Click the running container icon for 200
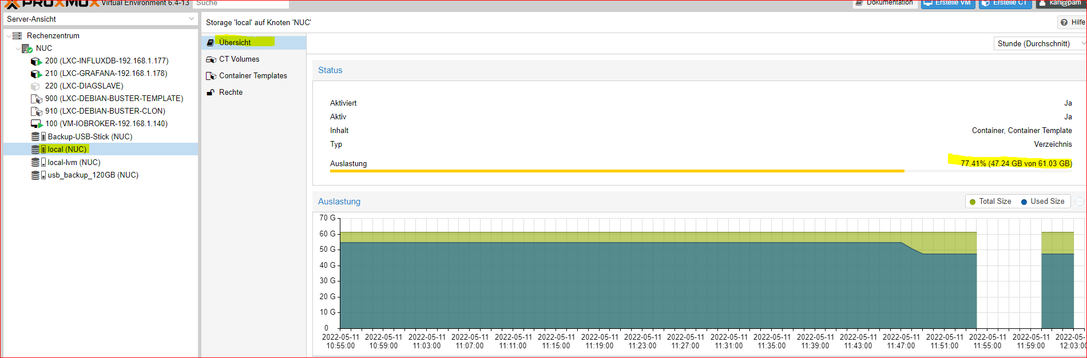Viewport: 1087px width, 358px height. pos(36,61)
